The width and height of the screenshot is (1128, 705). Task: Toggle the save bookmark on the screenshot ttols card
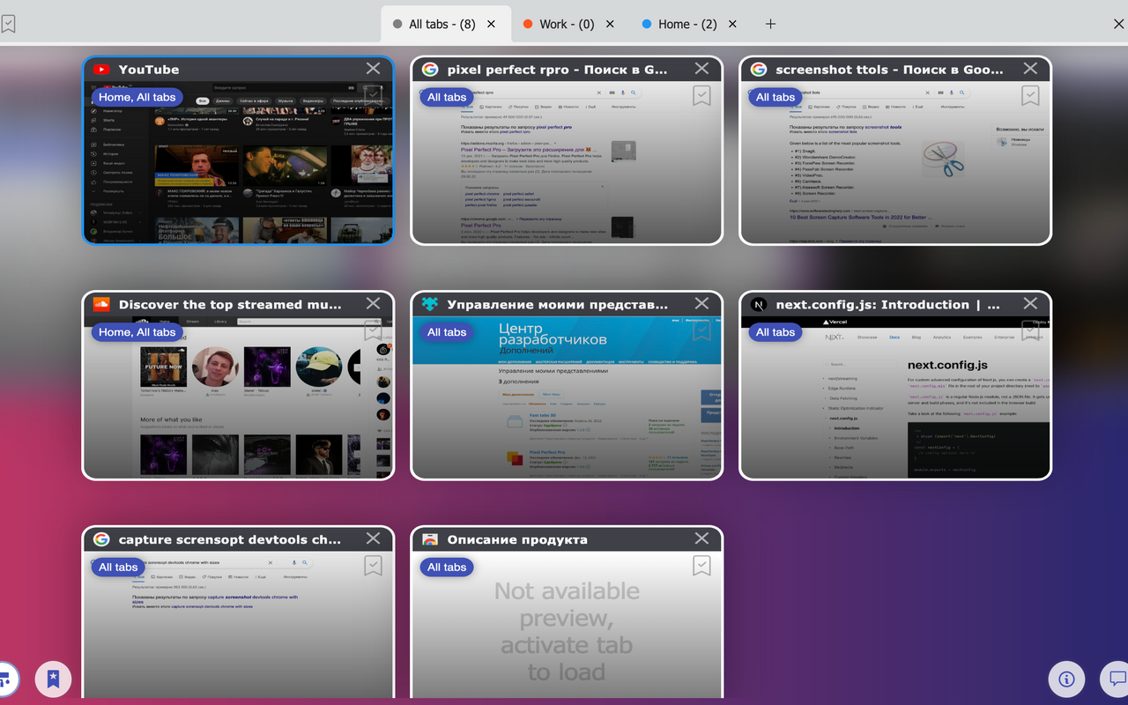(x=1029, y=95)
